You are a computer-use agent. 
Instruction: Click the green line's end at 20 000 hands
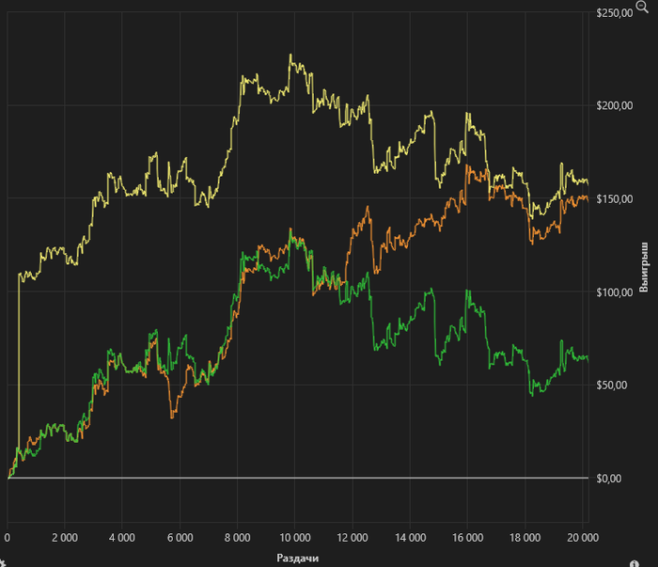[587, 358]
